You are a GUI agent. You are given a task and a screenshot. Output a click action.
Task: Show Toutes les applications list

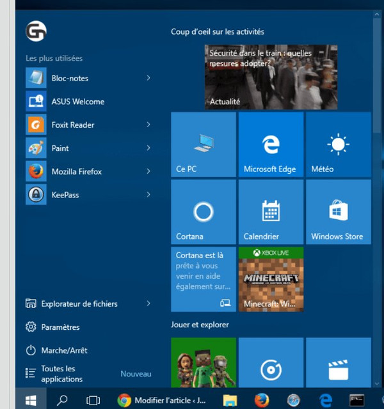click(x=54, y=374)
